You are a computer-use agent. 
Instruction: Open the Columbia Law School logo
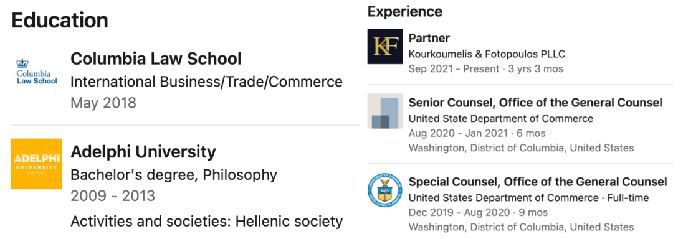coord(37,71)
